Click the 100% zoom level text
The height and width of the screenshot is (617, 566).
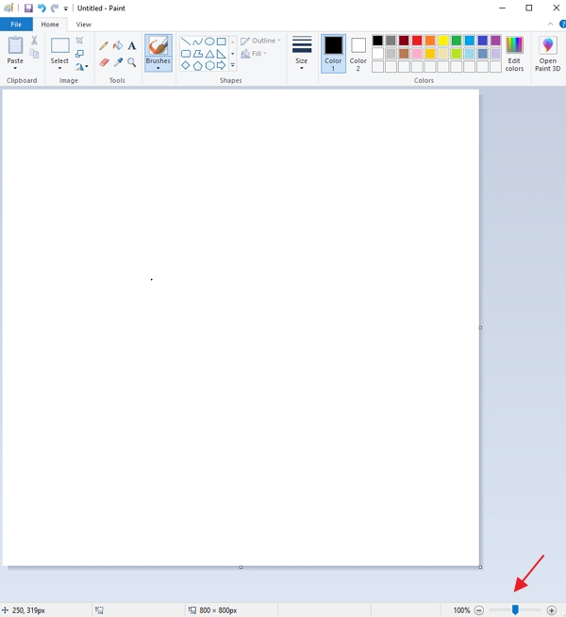[461, 610]
